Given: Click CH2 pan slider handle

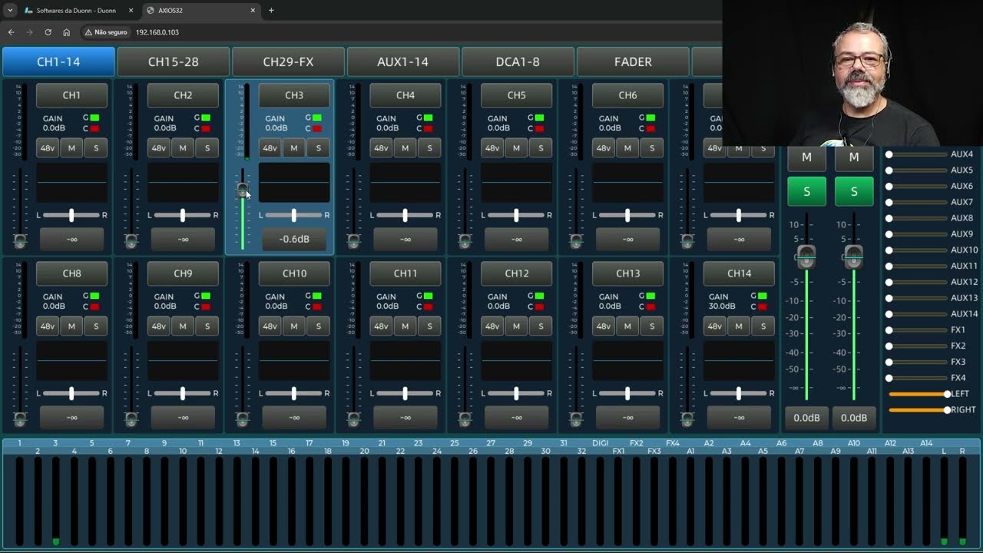Looking at the screenshot, I should pos(183,215).
